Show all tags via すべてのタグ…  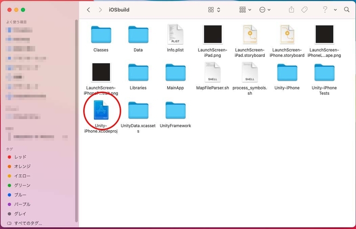click(x=24, y=223)
